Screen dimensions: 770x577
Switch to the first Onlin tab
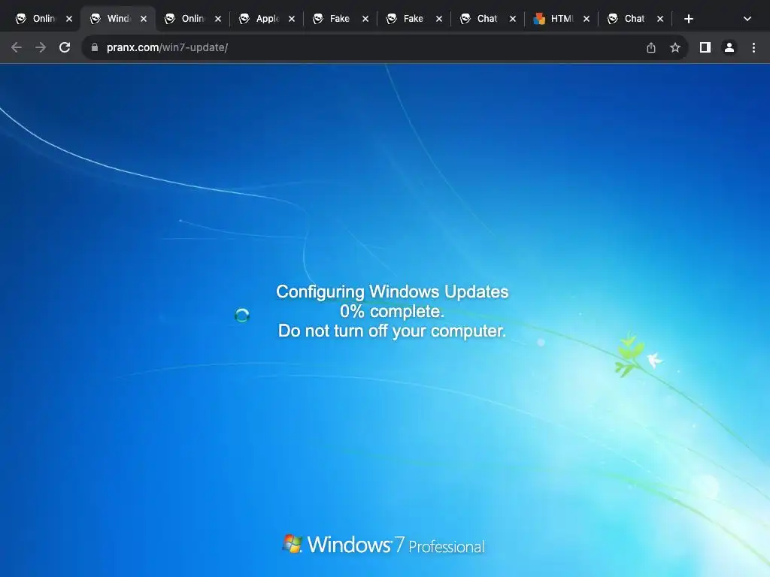point(36,19)
